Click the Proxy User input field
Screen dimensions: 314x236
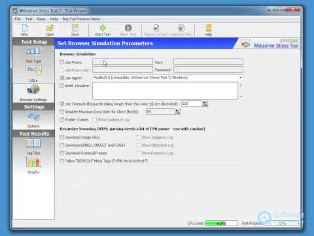coord(122,69)
